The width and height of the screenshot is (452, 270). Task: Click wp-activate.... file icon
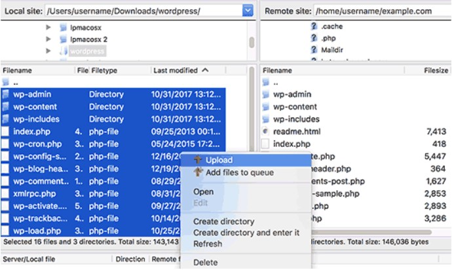(5, 206)
